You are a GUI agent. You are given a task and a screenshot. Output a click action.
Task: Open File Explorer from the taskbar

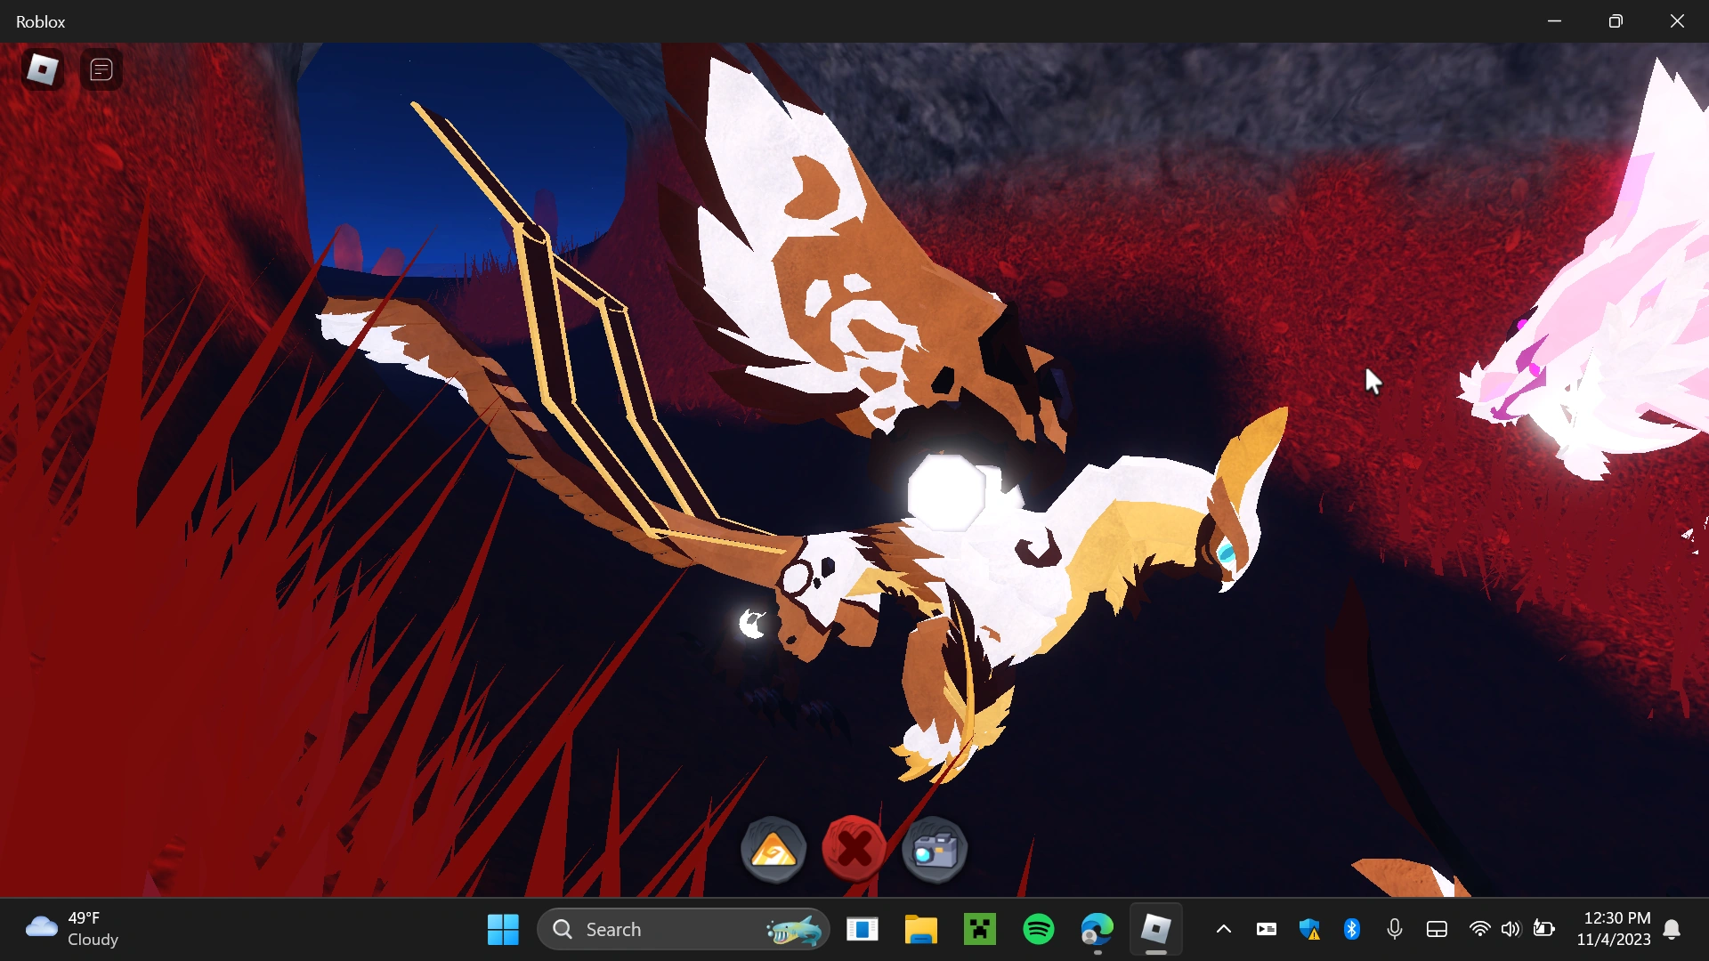pyautogui.click(x=920, y=929)
